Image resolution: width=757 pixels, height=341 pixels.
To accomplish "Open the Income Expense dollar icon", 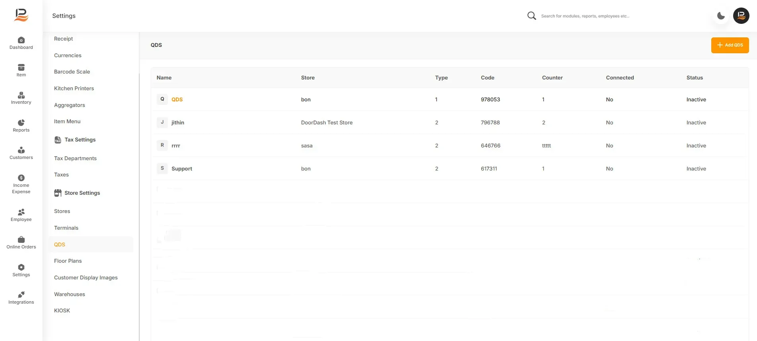I will (x=21, y=178).
